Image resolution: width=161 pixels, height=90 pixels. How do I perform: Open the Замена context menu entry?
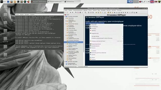point(106,59)
